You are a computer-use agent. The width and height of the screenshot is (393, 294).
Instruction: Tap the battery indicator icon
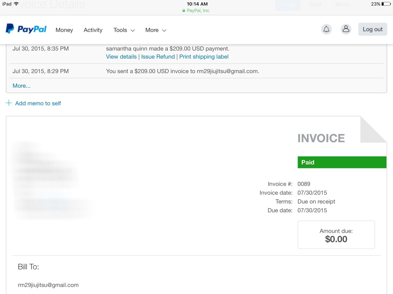(386, 4)
